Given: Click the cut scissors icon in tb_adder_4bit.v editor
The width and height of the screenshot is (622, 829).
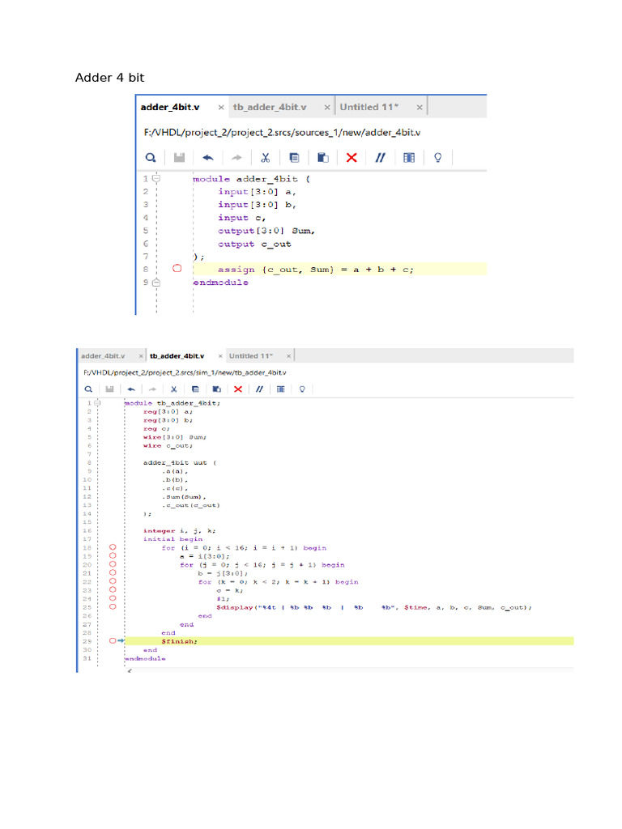Looking at the screenshot, I should [173, 389].
